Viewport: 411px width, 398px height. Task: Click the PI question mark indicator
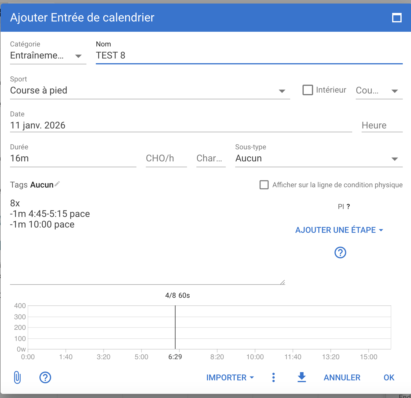(x=348, y=207)
